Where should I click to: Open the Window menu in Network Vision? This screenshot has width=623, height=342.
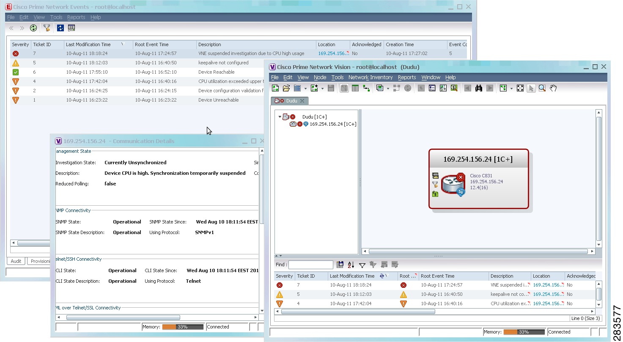pyautogui.click(x=431, y=77)
